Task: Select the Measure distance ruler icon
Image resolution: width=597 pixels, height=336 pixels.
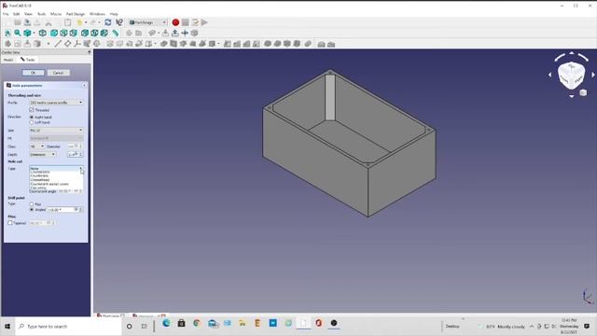Action: point(115,34)
